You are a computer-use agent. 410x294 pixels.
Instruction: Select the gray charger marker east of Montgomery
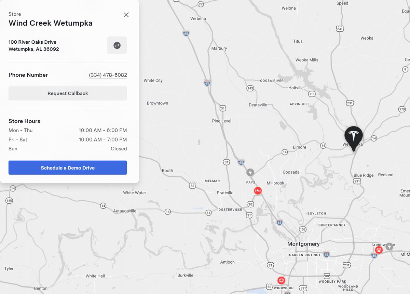(389, 246)
